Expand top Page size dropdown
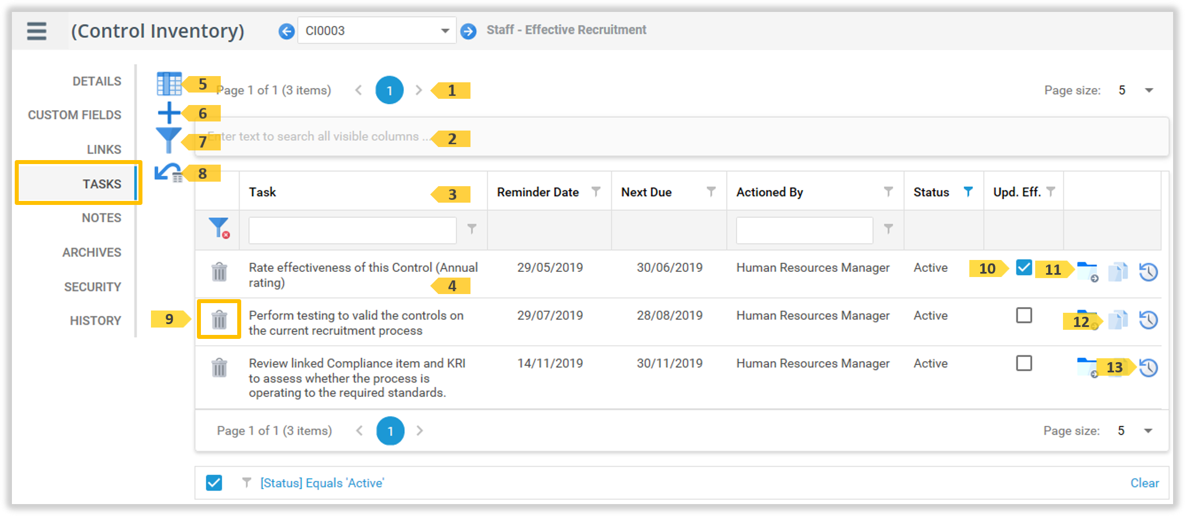This screenshot has height=516, width=1185. click(x=1149, y=90)
